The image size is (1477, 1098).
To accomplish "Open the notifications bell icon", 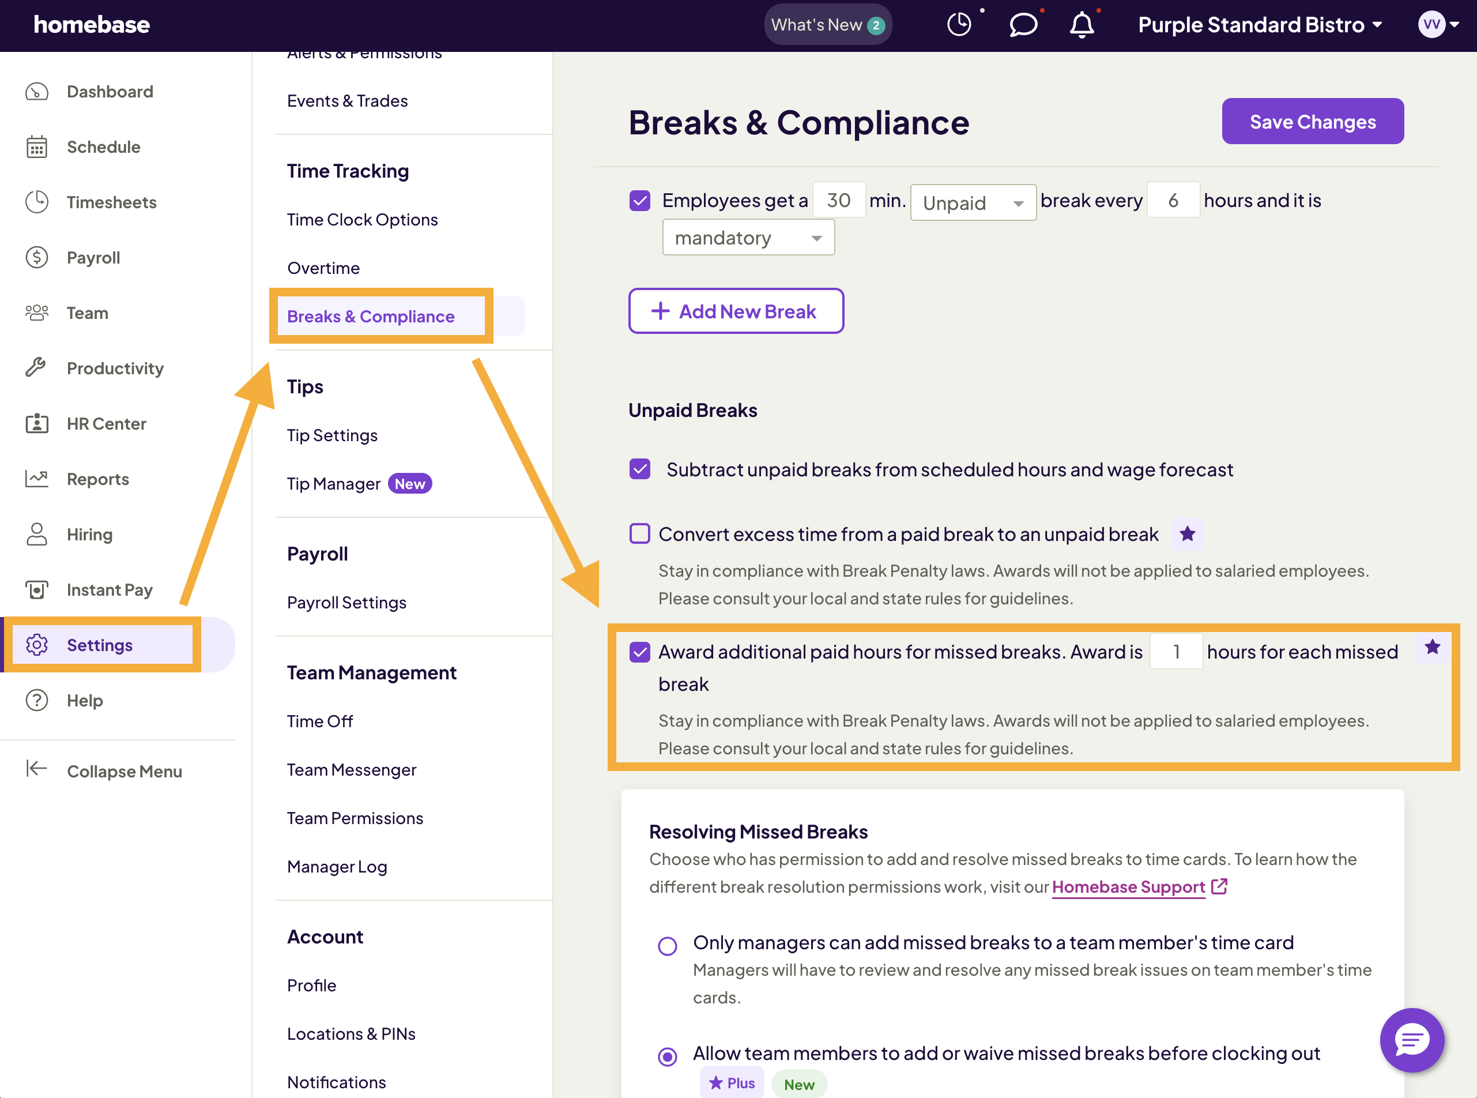I will coord(1082,25).
